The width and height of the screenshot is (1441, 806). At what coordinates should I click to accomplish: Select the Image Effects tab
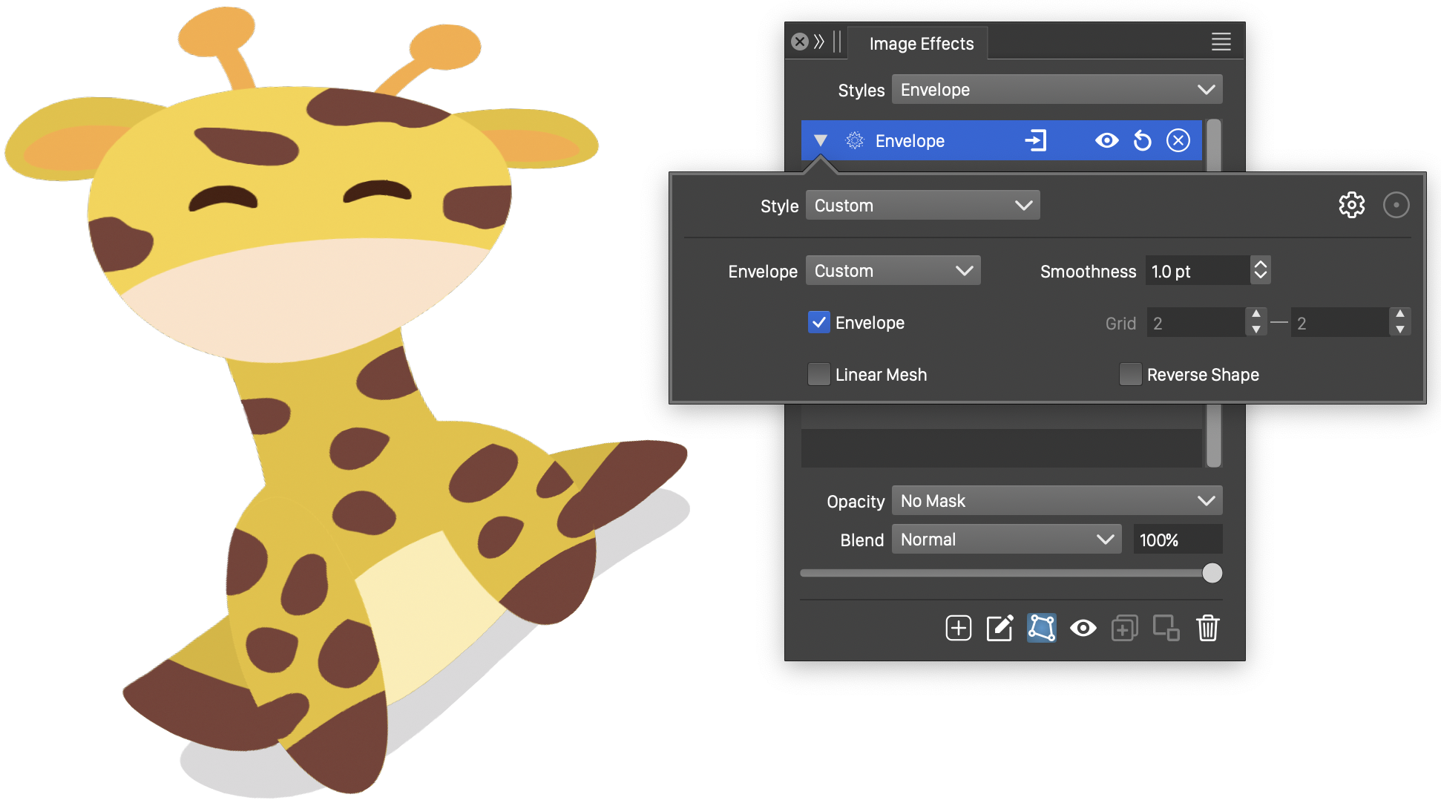click(x=921, y=44)
